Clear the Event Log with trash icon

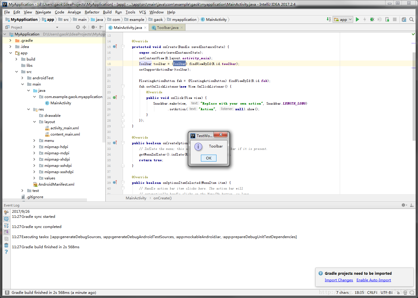coord(6,245)
